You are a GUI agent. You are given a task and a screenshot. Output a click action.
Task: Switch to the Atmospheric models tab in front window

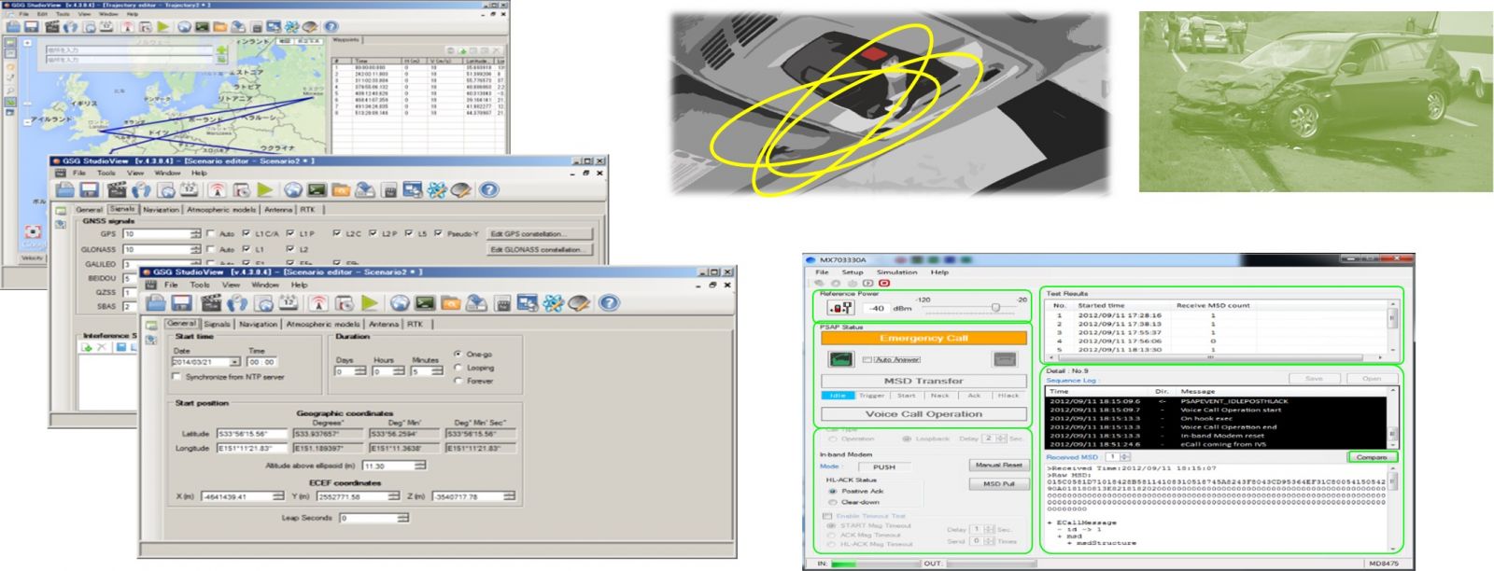point(322,324)
